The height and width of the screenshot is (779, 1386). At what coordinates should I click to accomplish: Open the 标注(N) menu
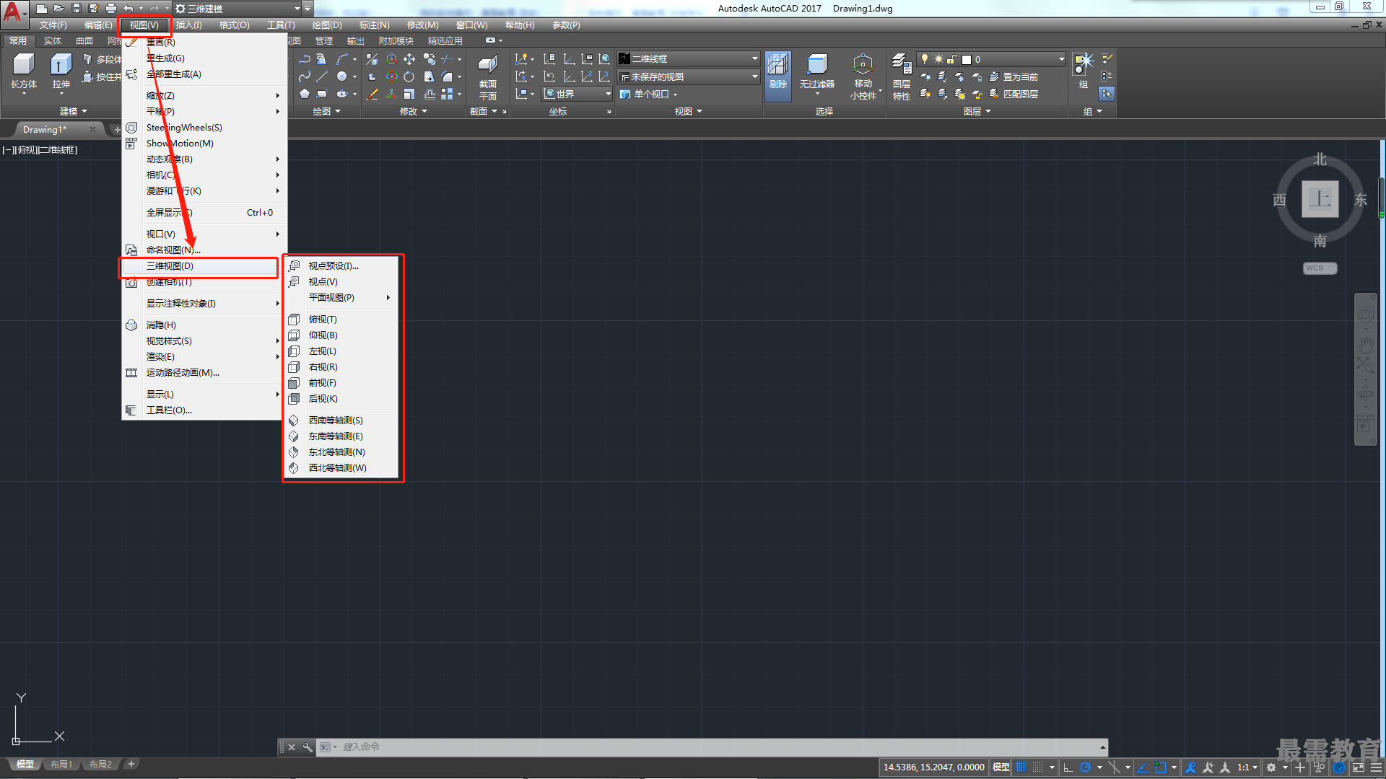(374, 25)
